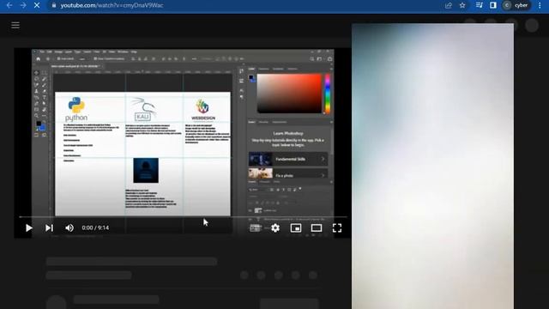
Task: Skip to the next video
Action: 49,228
